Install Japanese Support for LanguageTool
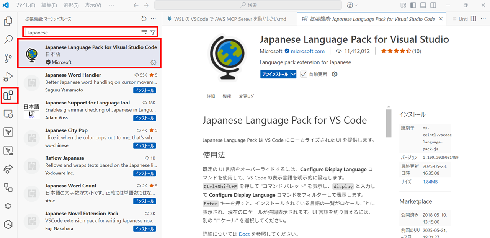This screenshot has width=490, height=238. click(x=144, y=118)
